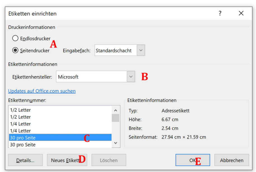Click the Breite value 2.54 cm

click(170, 128)
